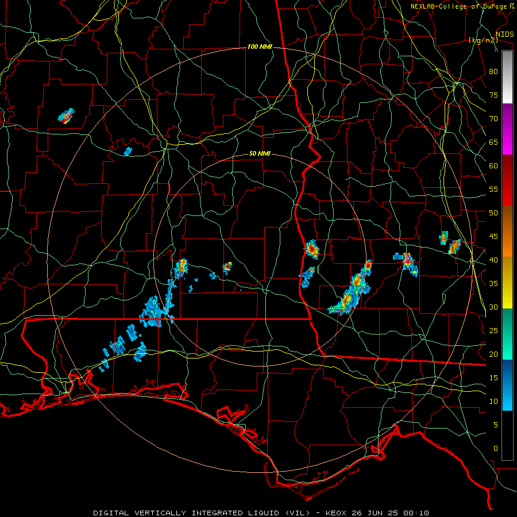Select the white-gray top segment of color scale
Viewport: 517px width, 517px height.
coord(507,77)
